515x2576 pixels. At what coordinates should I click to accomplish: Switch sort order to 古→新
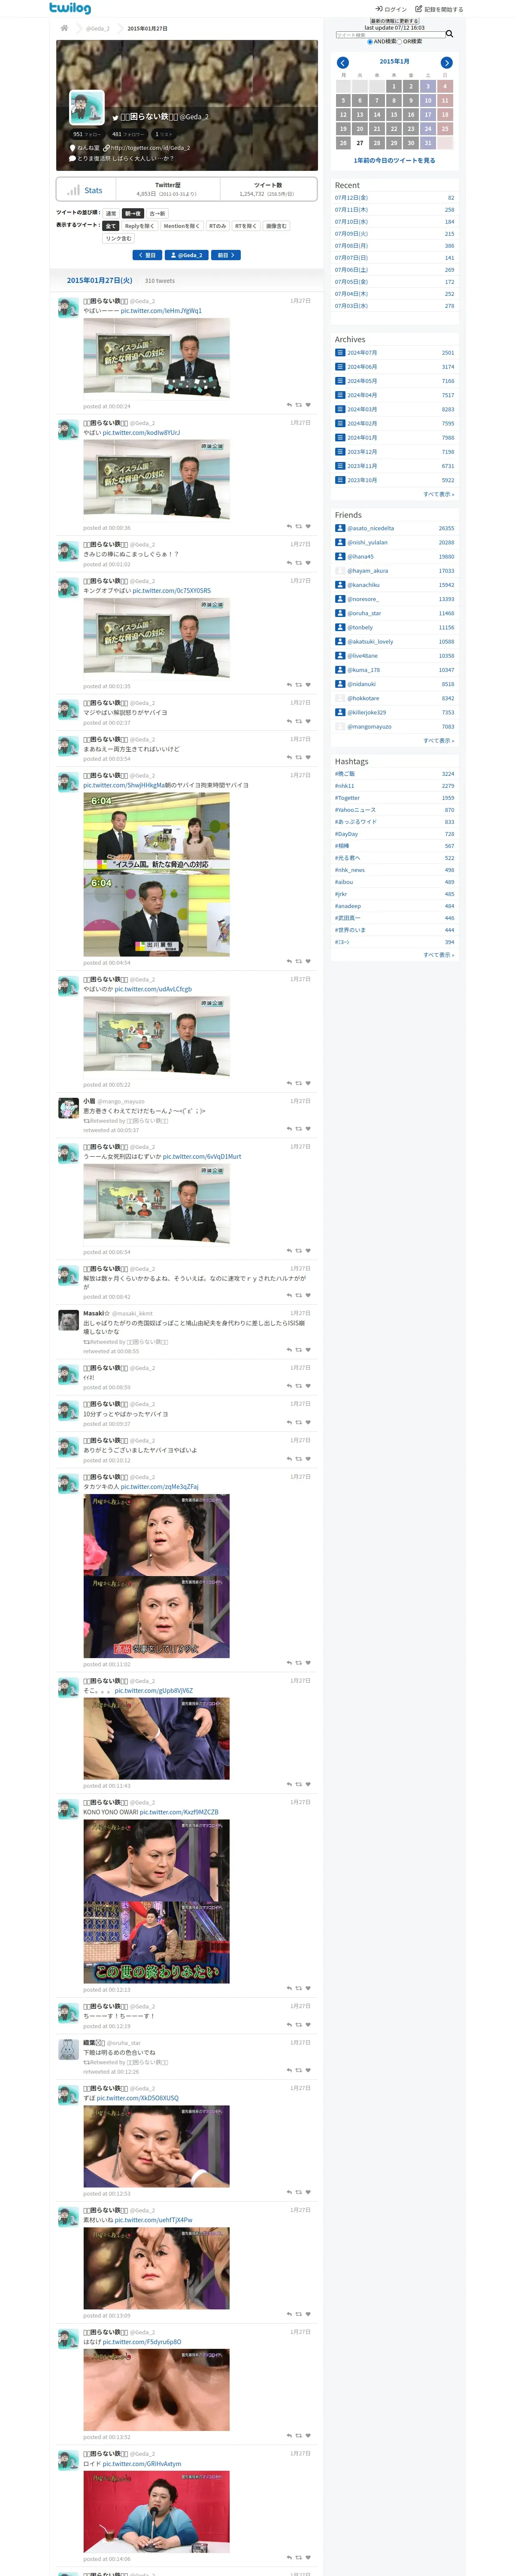158,213
